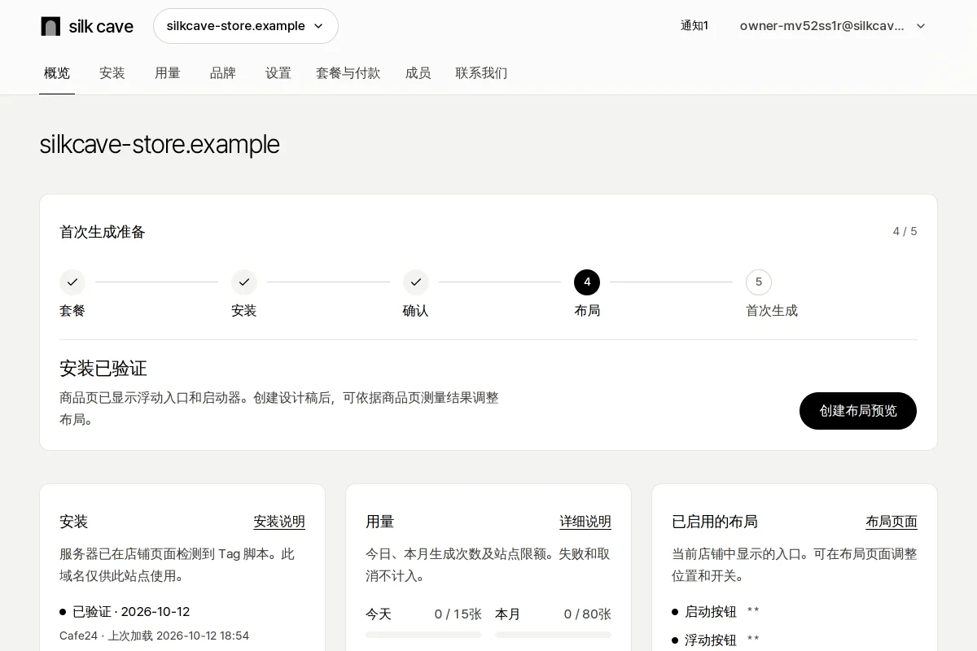Select step 5 首次生成 circle

(x=759, y=282)
